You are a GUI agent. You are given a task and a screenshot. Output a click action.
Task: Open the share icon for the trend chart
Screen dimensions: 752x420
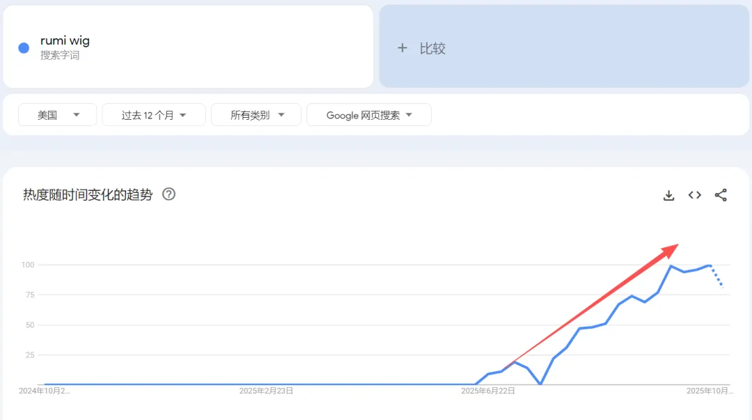[721, 195]
